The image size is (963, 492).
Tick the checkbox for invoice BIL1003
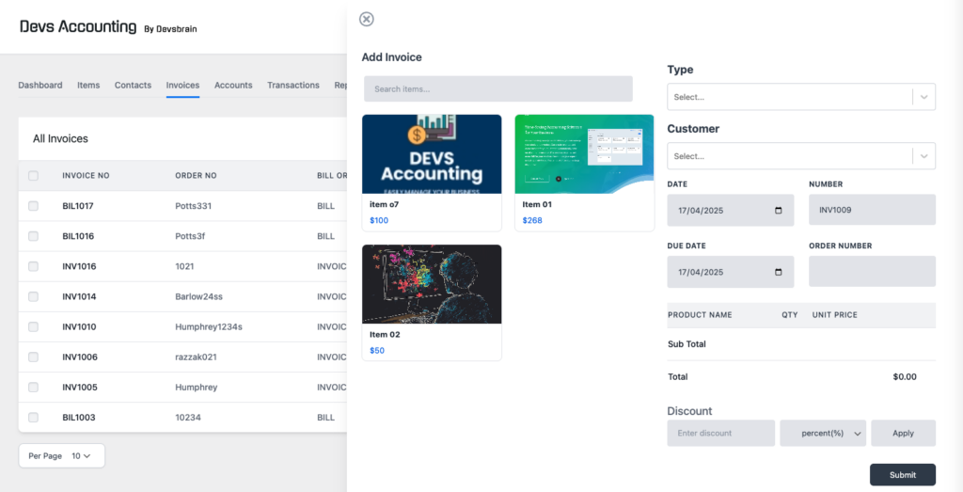(33, 417)
